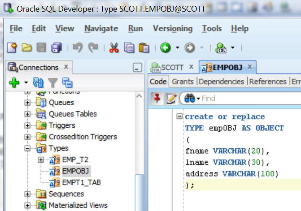The image size is (301, 211).
Task: Close the SCOTT tab
Action: click(191, 67)
